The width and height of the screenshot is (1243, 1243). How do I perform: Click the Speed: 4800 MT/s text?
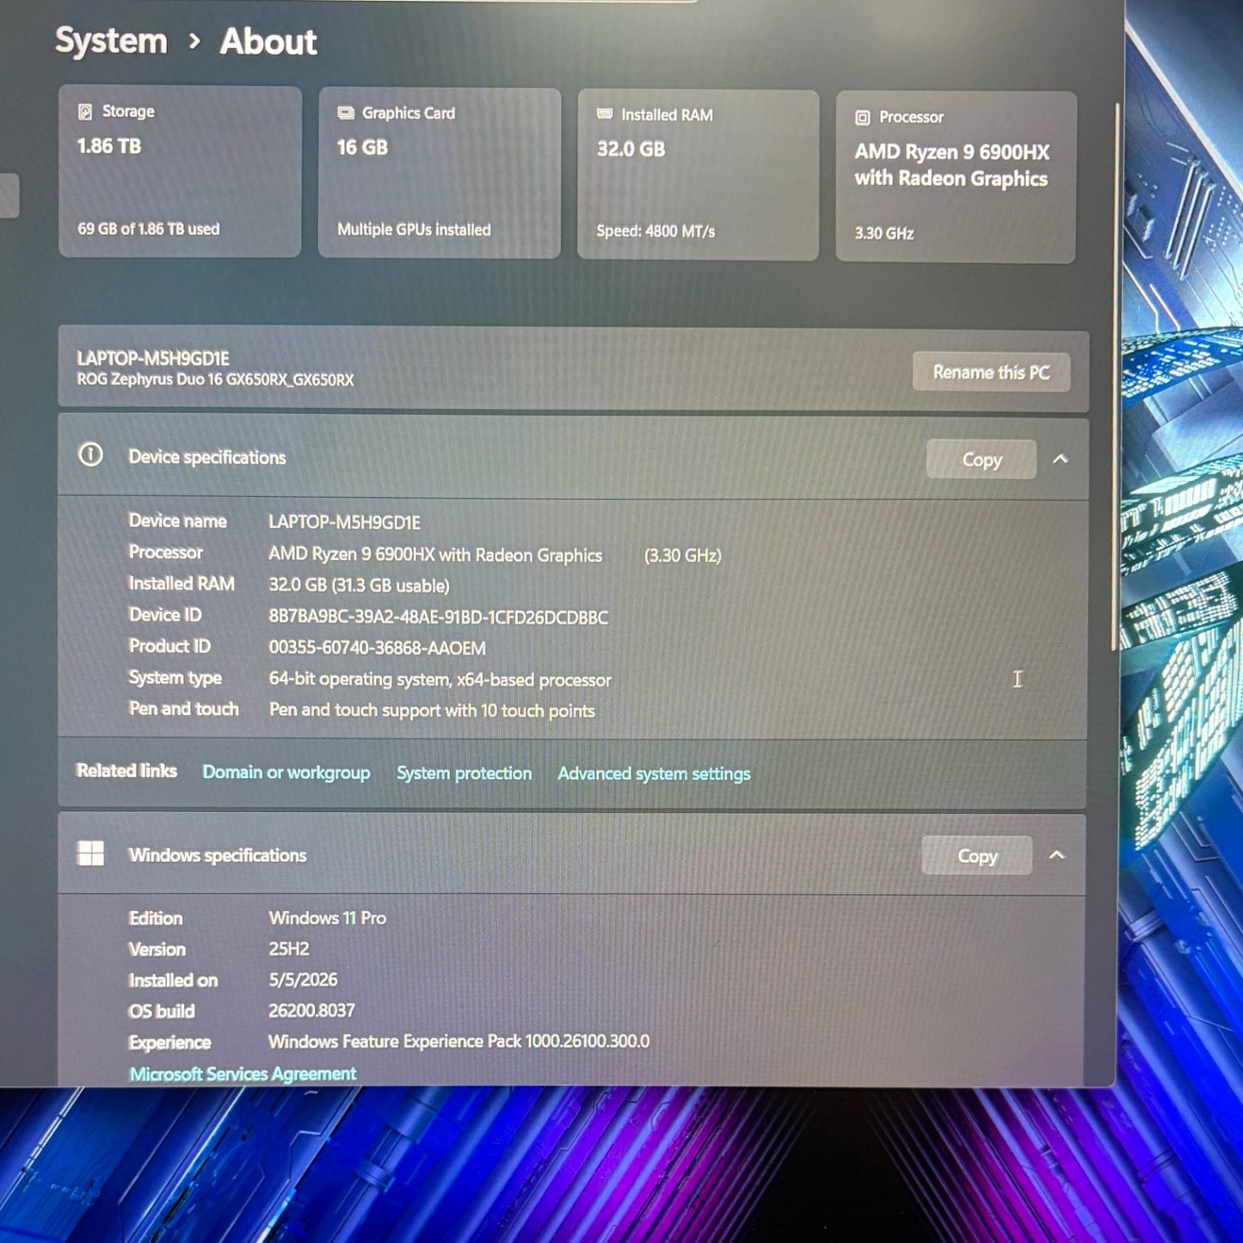(655, 231)
